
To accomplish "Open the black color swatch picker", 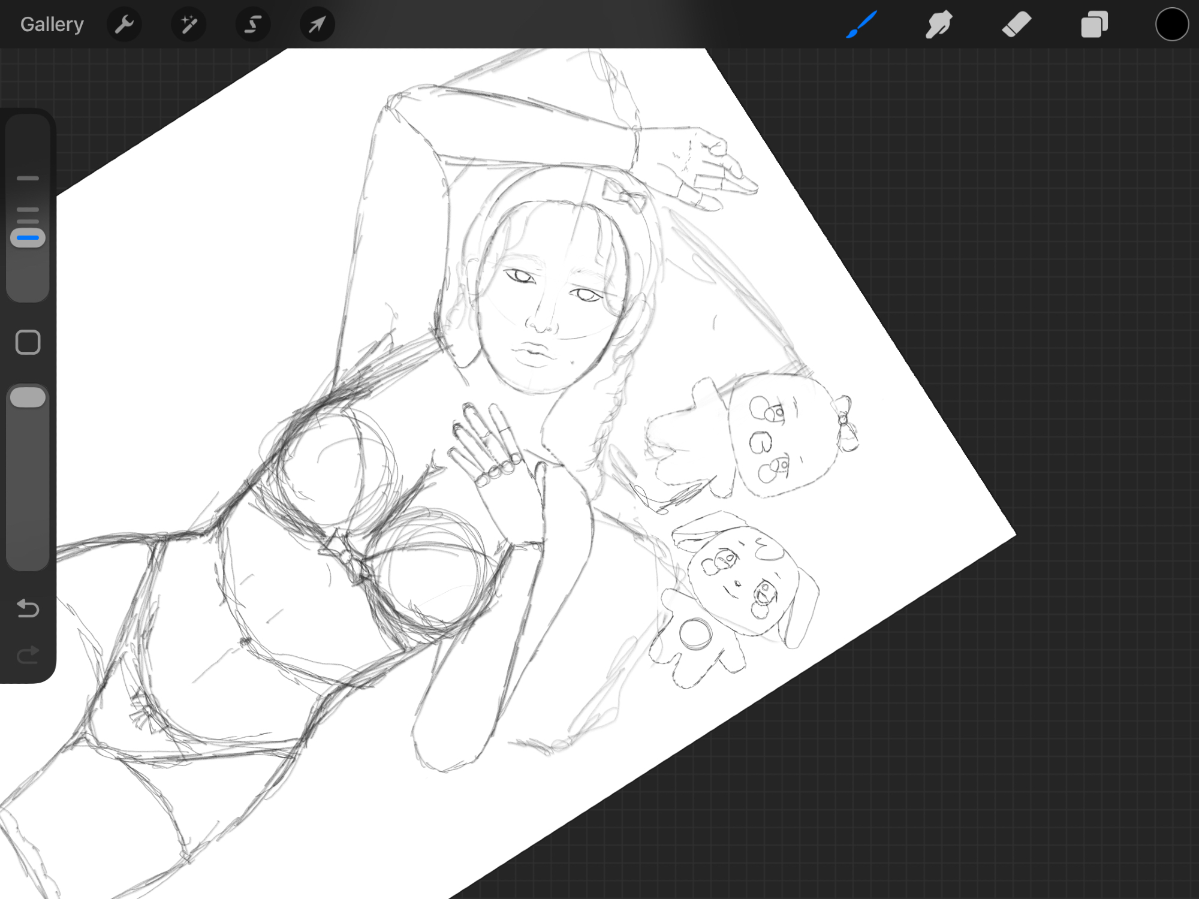I will (x=1171, y=25).
